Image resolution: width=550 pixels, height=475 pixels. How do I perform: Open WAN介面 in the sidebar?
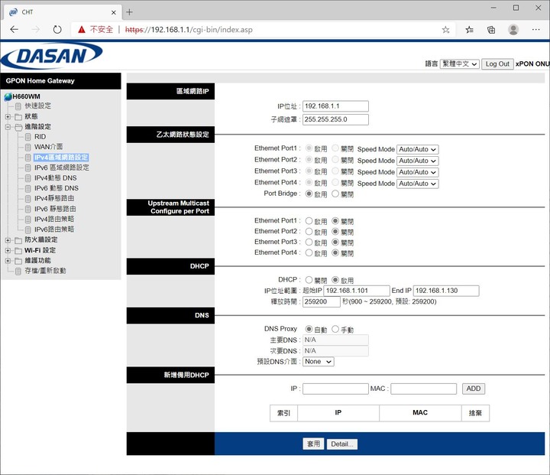tap(48, 147)
